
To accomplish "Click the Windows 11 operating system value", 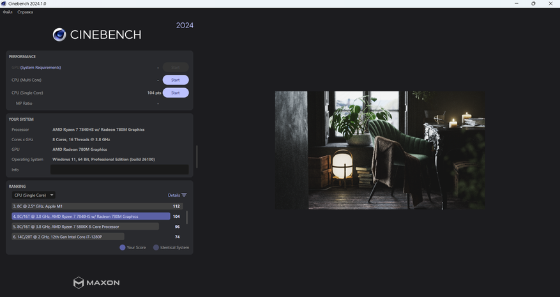I will point(103,160).
